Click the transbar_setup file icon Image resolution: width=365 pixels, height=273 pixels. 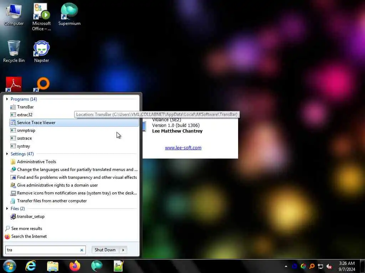pos(13,216)
